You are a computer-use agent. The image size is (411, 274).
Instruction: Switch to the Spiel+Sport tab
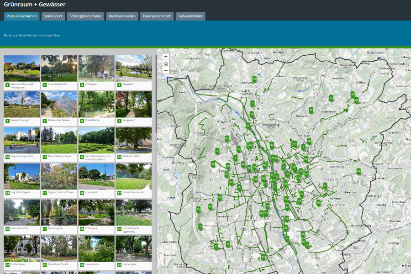coord(53,16)
